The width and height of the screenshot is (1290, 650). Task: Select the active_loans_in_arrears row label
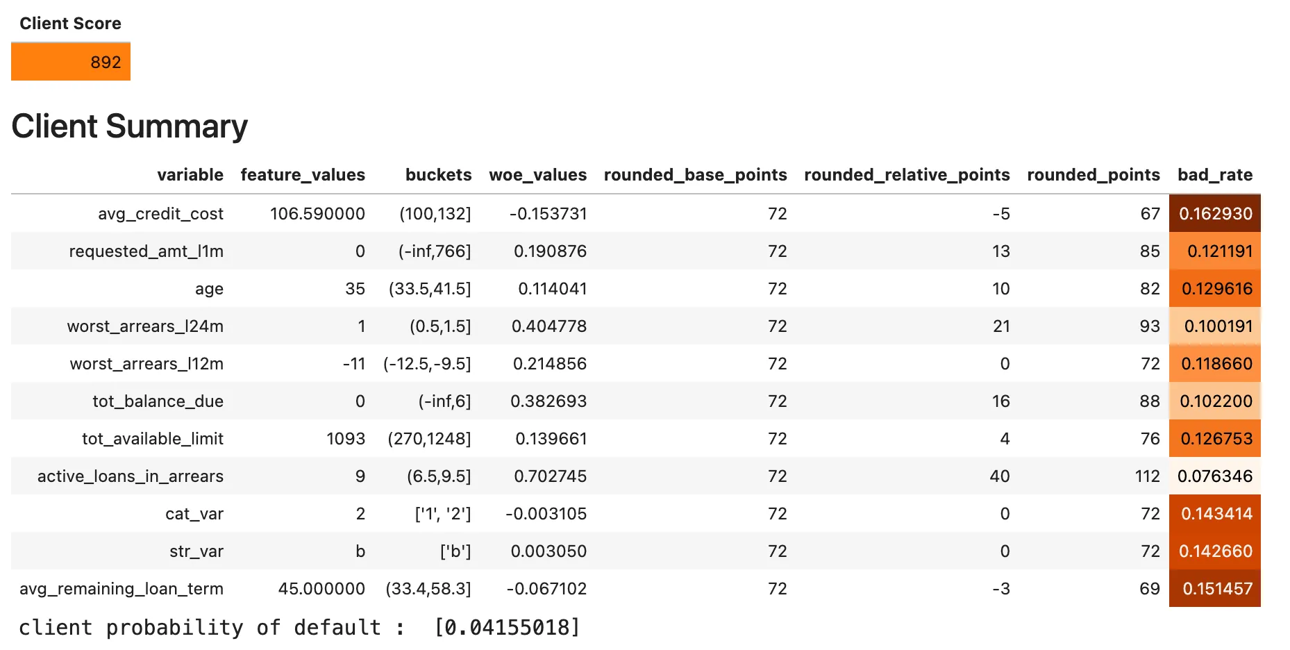pyautogui.click(x=131, y=476)
